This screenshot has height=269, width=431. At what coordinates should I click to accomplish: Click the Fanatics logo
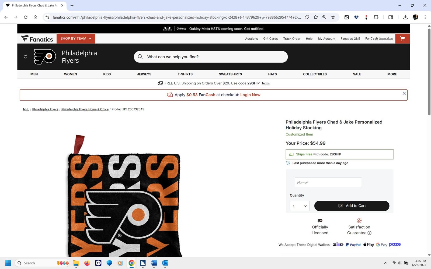click(x=37, y=39)
